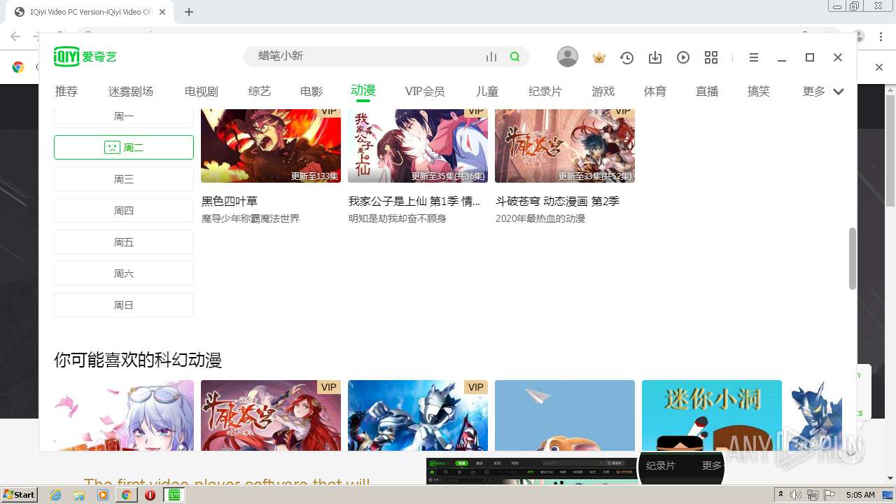This screenshot has width=896, height=504.
Task: Open the downloads icon
Action: [655, 58]
